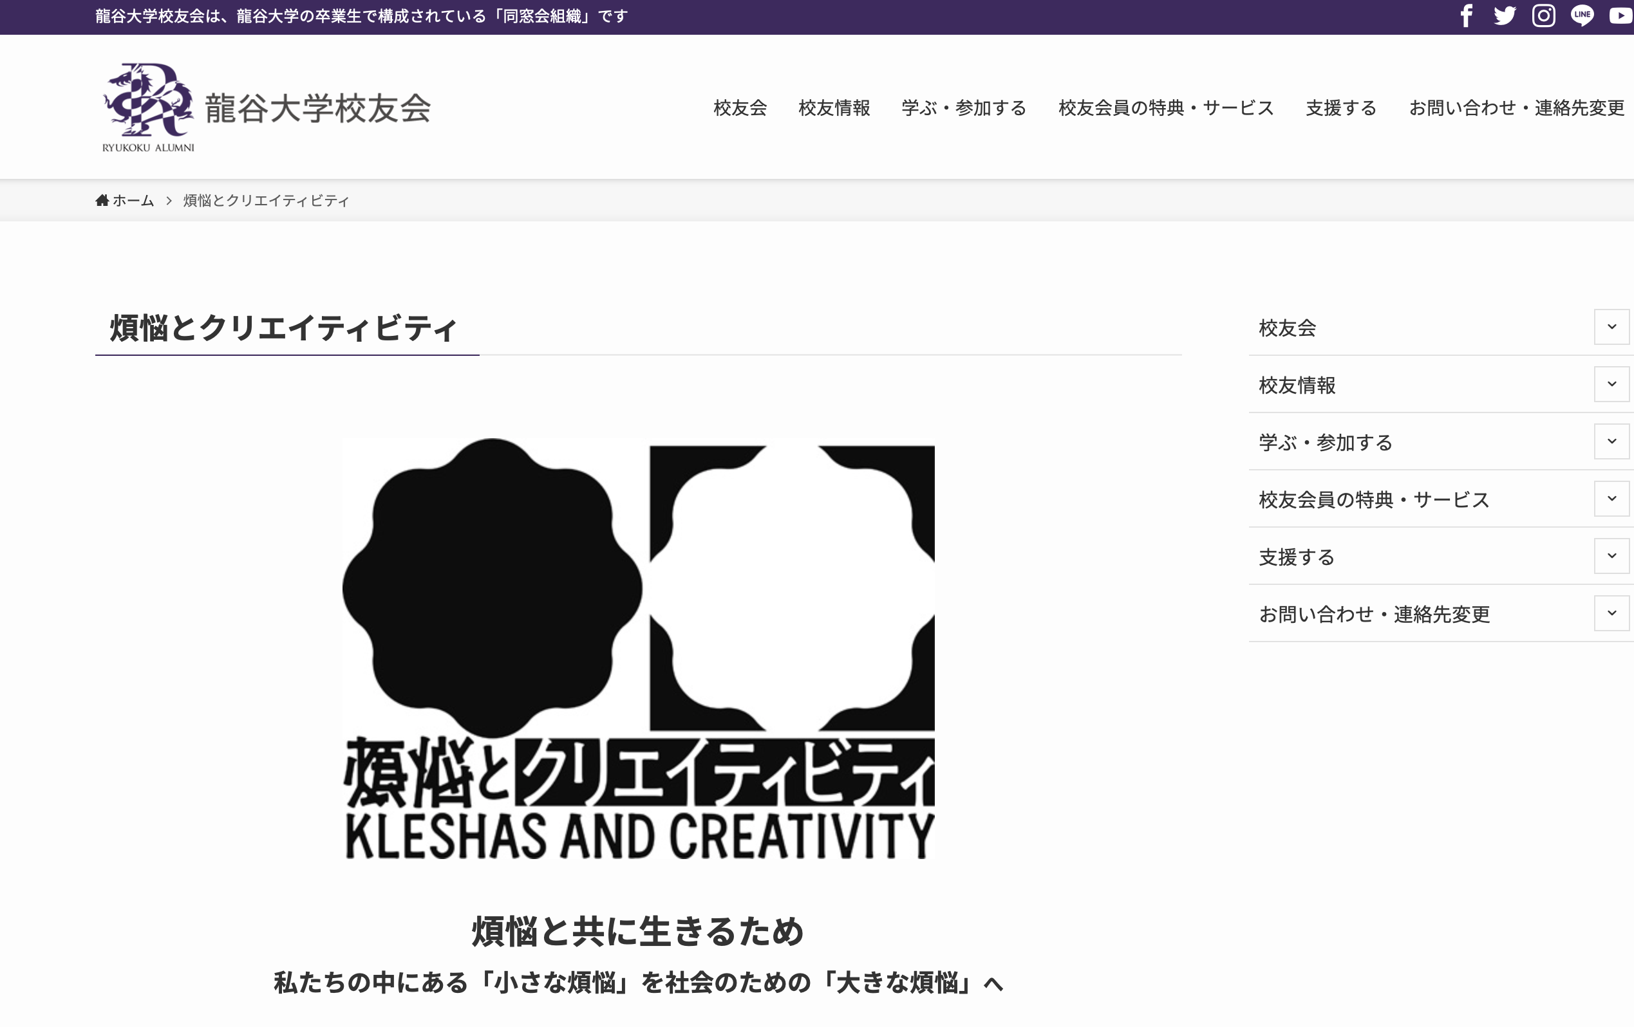Open お問い合わせ・連絡先変更 in top navigation
This screenshot has height=1027, width=1634.
[1517, 108]
